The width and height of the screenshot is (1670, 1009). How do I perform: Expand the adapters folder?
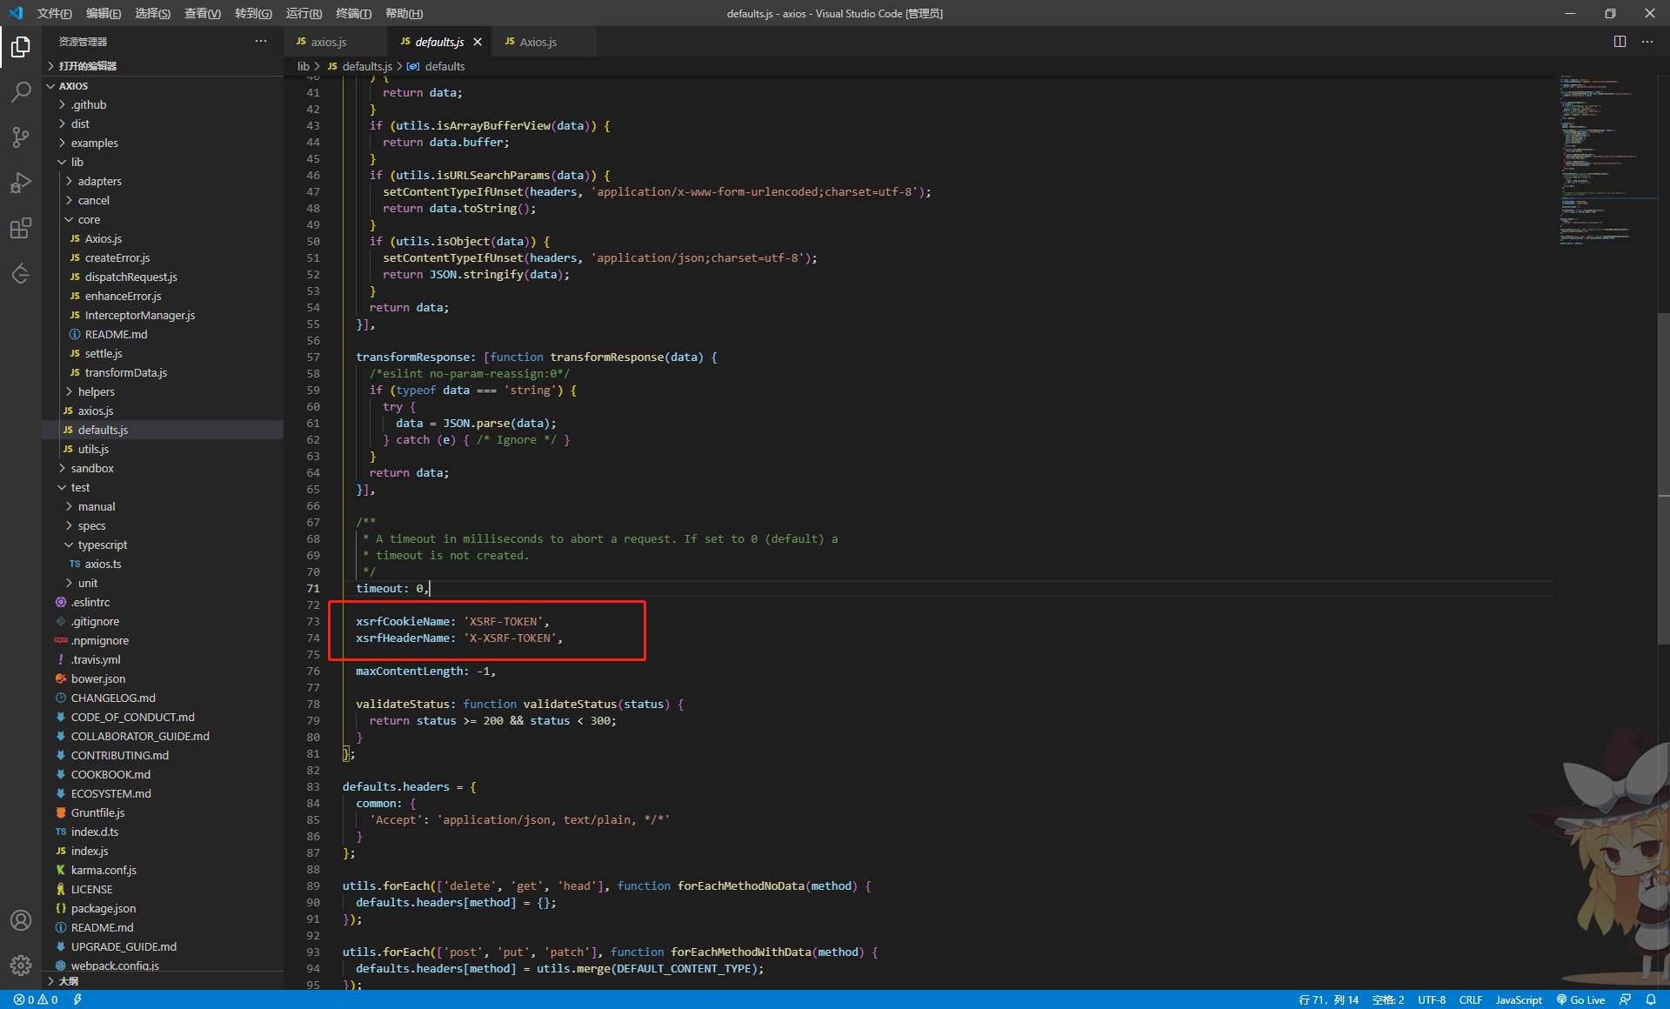pyautogui.click(x=99, y=181)
